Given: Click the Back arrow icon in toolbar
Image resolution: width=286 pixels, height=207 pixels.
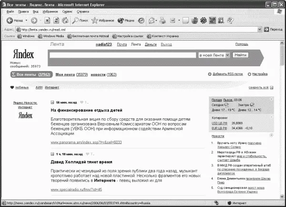Looking at the screenshot, I should [10, 21].
